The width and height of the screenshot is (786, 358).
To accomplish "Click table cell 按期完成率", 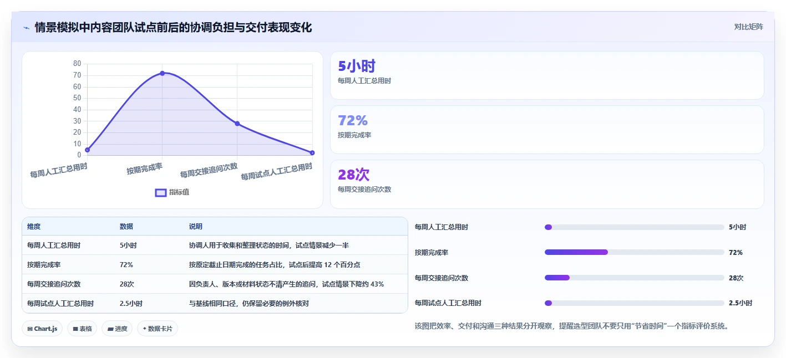I will tap(44, 265).
